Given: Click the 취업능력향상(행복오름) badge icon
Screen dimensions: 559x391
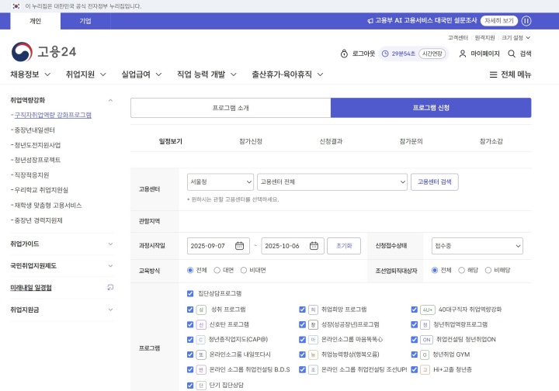Looking at the screenshot, I should [x=313, y=355].
